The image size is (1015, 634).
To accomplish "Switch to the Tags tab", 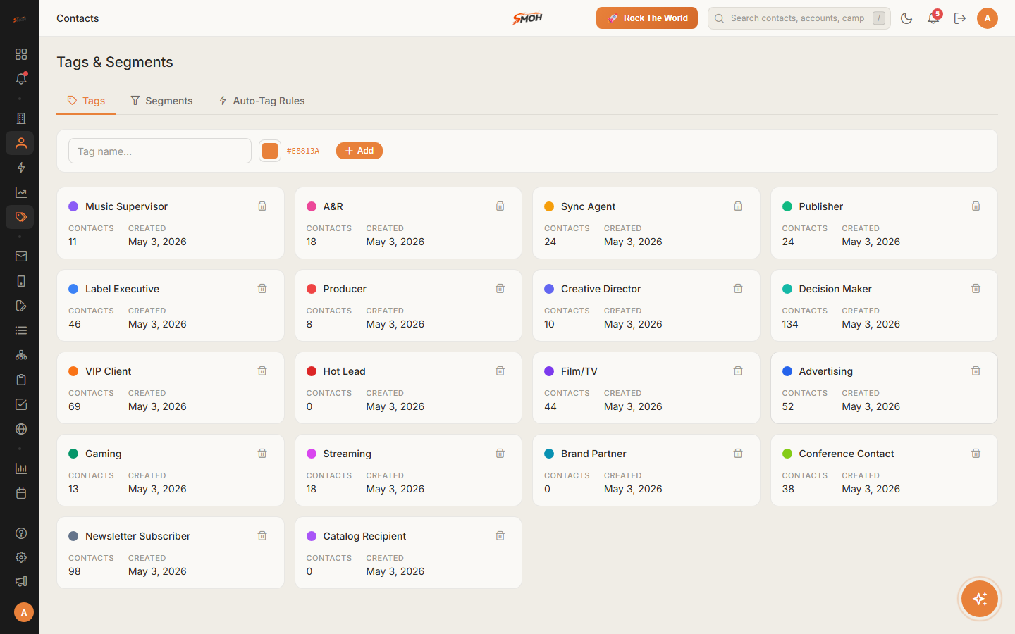I will click(x=86, y=101).
